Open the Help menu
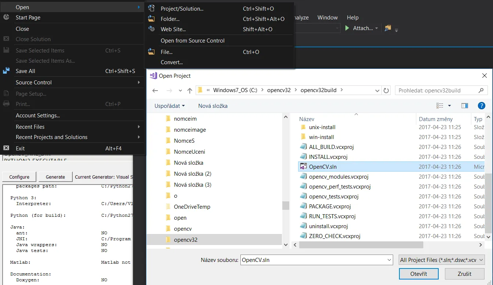The width and height of the screenshot is (493, 285). click(x=352, y=17)
